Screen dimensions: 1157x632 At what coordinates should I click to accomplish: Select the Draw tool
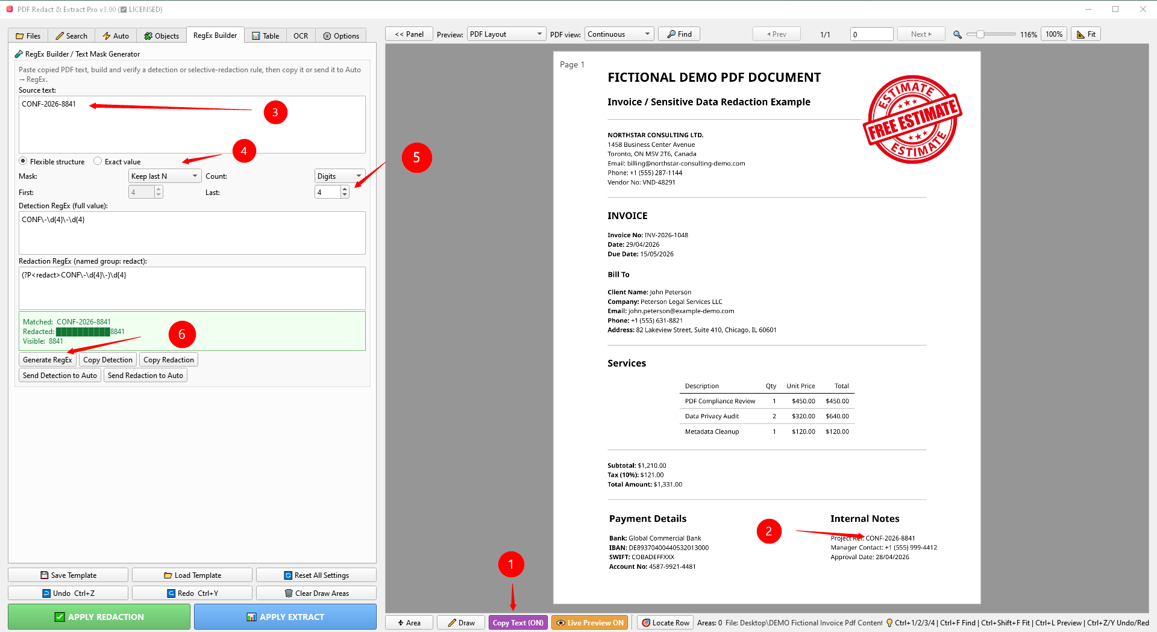pos(461,623)
